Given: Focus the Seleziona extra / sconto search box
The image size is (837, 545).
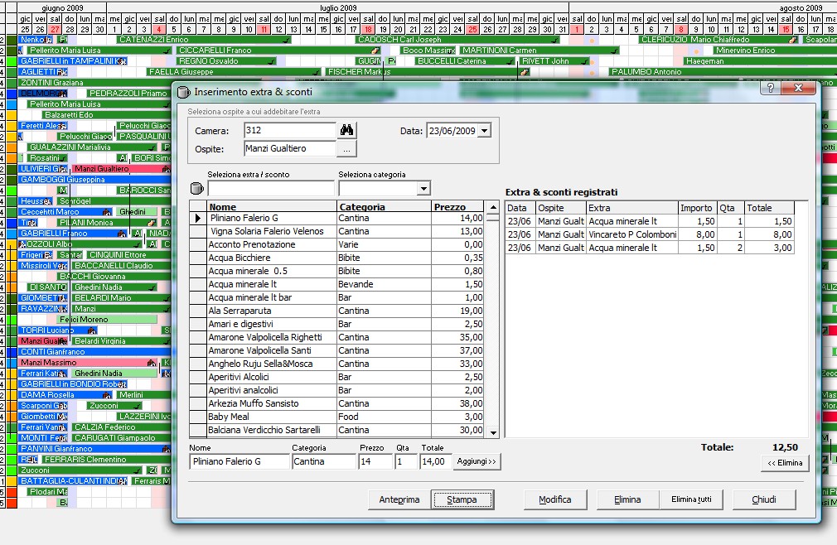Looking at the screenshot, I should (x=271, y=188).
